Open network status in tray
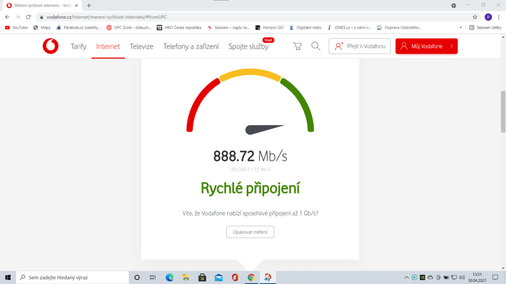The height and width of the screenshot is (284, 506). click(x=454, y=277)
